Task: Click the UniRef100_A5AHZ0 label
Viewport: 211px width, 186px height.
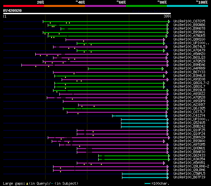Action: (189, 54)
